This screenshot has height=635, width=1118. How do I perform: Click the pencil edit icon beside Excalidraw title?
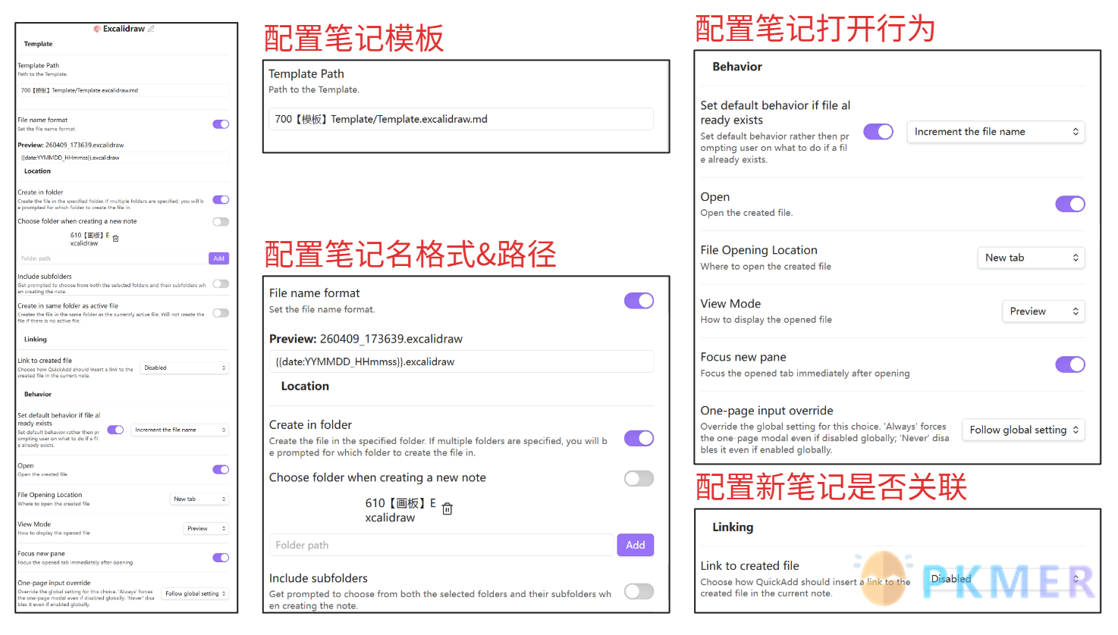click(x=149, y=28)
